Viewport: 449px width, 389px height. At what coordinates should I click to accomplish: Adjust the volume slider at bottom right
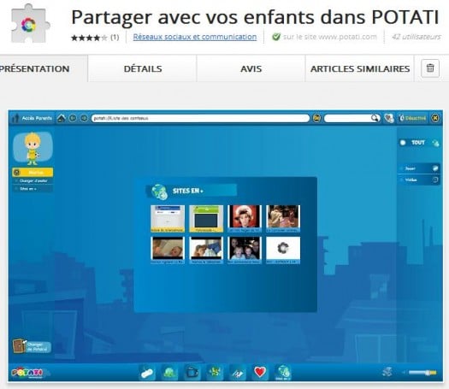(422, 373)
